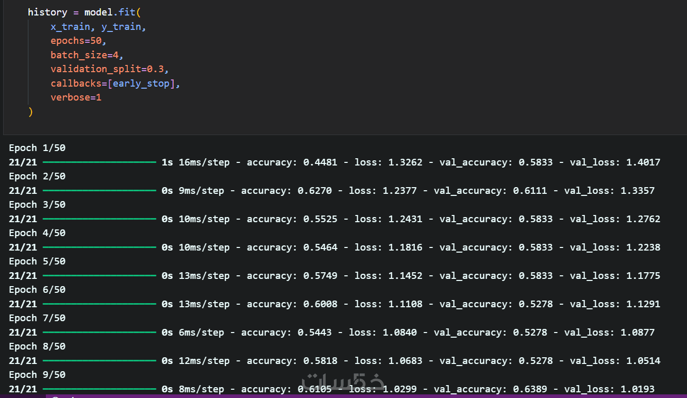Click the x_train argument in code
This screenshot has width=687, height=398.
tap(70, 26)
